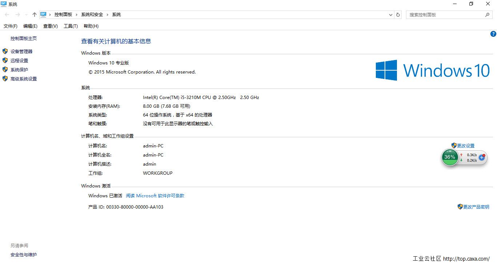Click the 64 位操作系统 system type value
Viewport: 497px width, 265px height.
pyautogui.click(x=178, y=115)
